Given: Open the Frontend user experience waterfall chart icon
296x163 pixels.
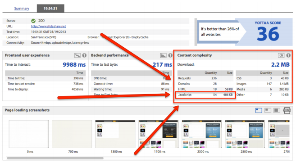Looking at the screenshot, I should (77, 55).
